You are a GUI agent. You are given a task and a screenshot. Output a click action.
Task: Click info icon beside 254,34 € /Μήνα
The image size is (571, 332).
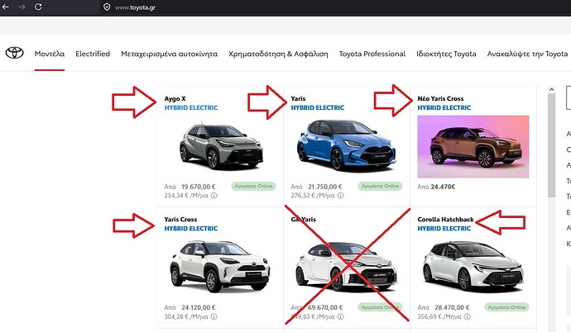(x=214, y=196)
